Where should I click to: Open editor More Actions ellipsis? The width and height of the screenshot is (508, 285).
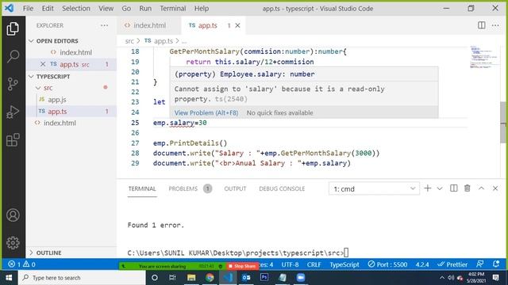[495, 25]
